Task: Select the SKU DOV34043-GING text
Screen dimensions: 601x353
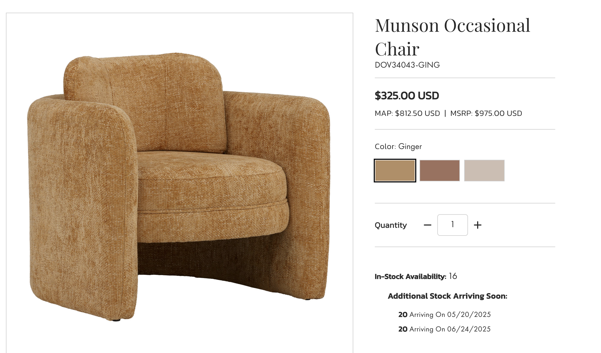Action: coord(407,65)
